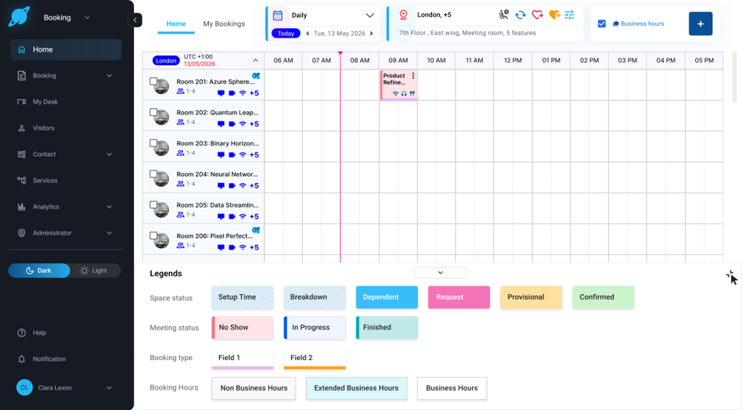This screenshot has width=742, height=410.
Task: Open the Daily view dropdown
Action: click(x=369, y=15)
